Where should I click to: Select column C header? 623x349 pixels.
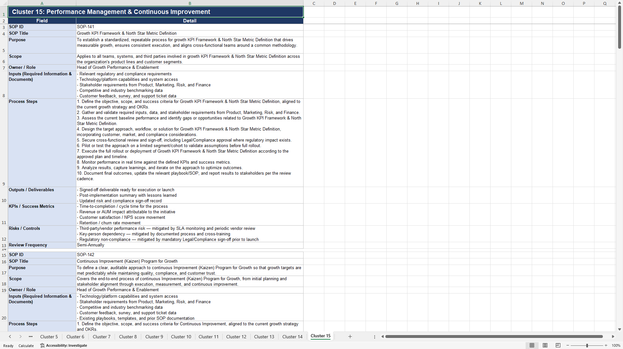pos(314,3)
